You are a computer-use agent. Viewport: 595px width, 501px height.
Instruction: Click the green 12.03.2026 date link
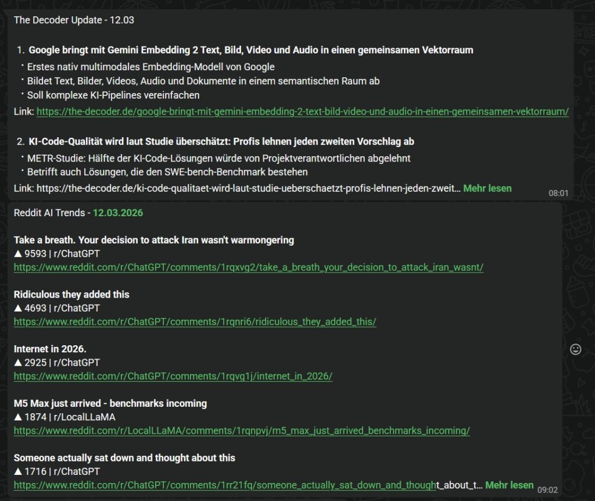click(118, 213)
